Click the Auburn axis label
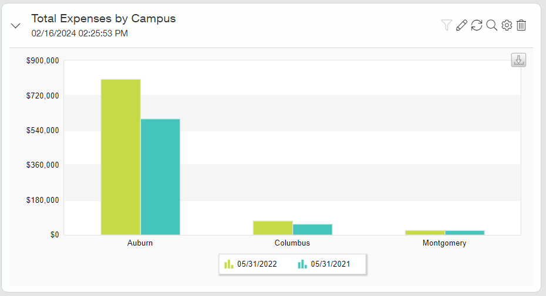 point(140,243)
